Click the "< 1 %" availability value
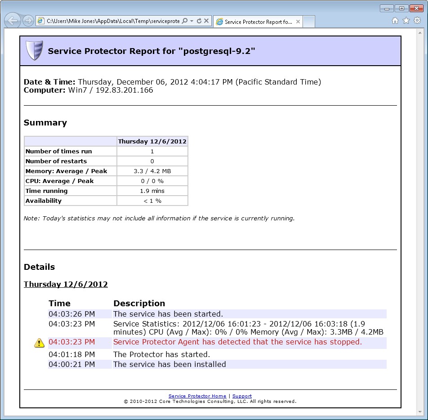 tap(152, 201)
